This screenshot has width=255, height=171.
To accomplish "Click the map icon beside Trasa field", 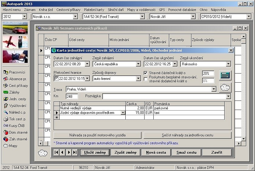I will tap(225, 87).
